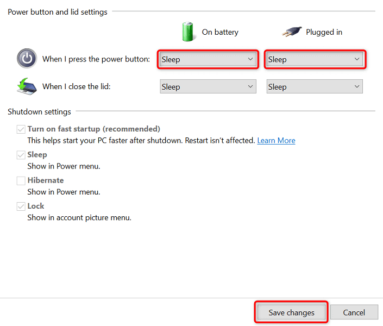Viewport: 383px width, 326px height.
Task: Toggle the Sleep power menu checkbox
Action: click(x=21, y=155)
